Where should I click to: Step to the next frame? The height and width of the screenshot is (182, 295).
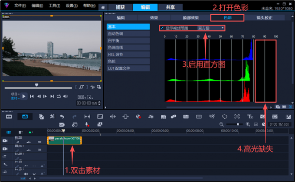pyautogui.click(x=45, y=97)
